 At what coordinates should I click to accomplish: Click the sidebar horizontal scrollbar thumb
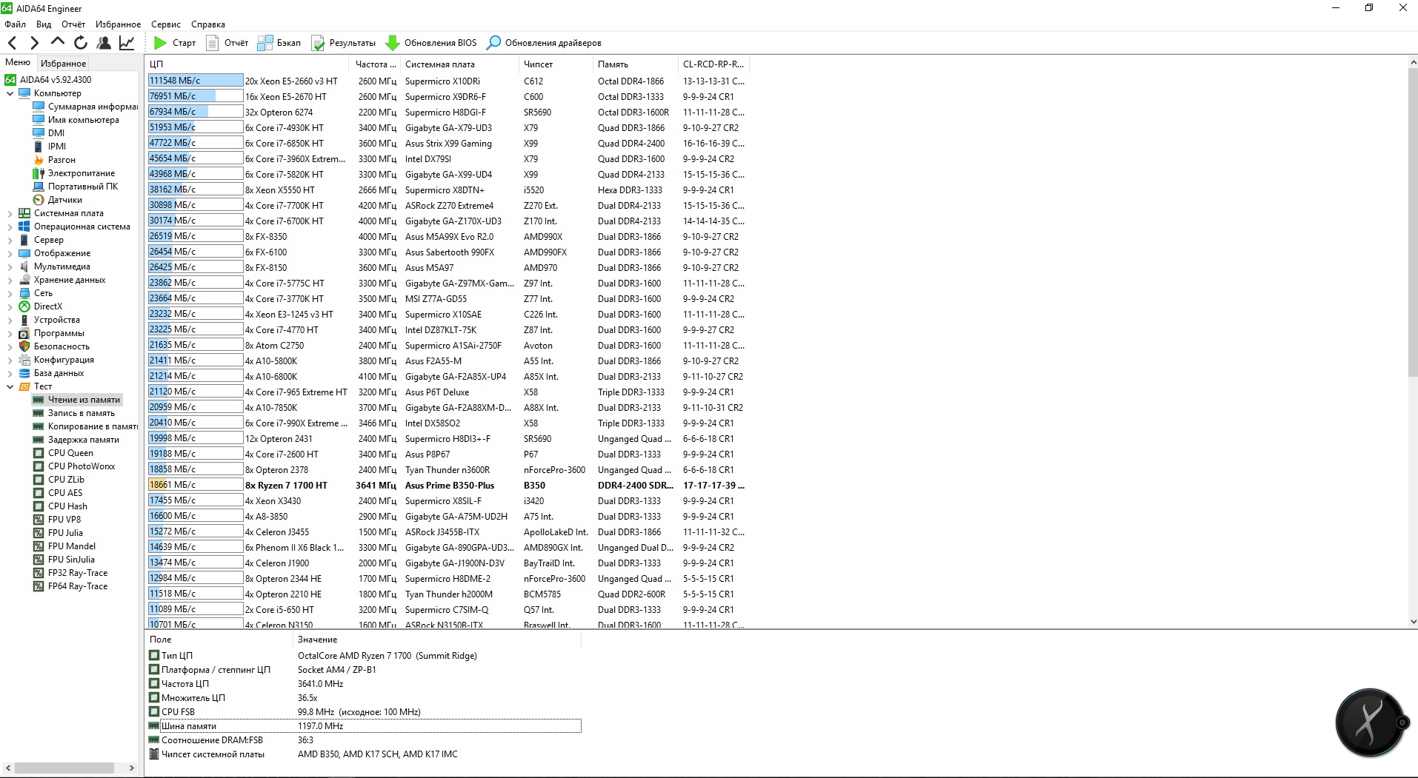[x=65, y=768]
